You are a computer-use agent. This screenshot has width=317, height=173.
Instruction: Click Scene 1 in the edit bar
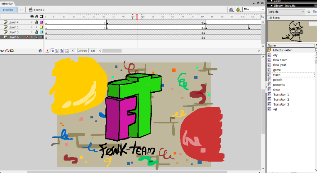coord(39,9)
